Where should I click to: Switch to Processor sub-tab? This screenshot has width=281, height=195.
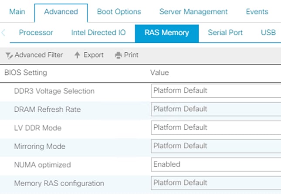[36, 33]
